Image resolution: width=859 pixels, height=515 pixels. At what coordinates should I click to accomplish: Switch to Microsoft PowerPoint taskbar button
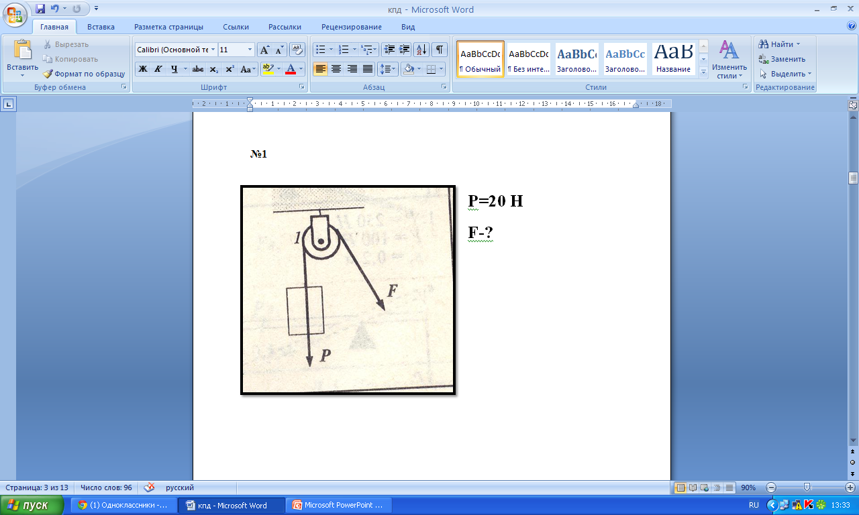coord(339,506)
